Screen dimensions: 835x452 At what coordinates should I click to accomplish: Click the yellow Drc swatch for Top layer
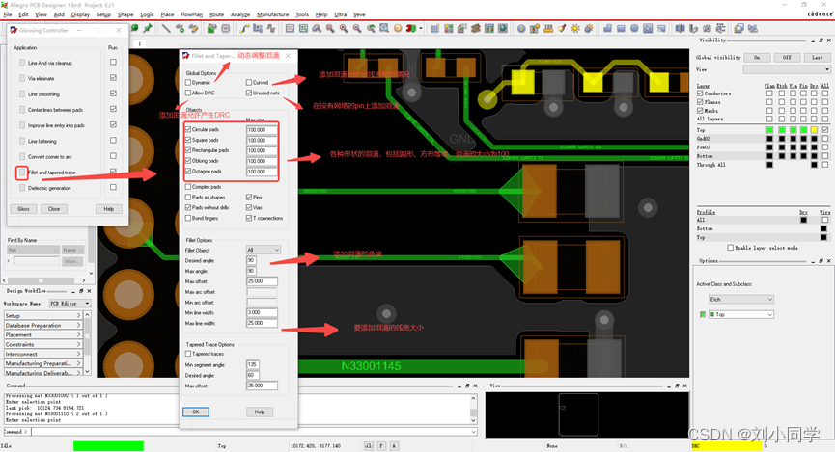813,130
